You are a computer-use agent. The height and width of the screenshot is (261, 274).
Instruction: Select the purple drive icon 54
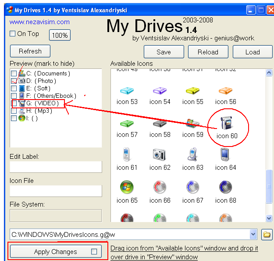coord(160,91)
